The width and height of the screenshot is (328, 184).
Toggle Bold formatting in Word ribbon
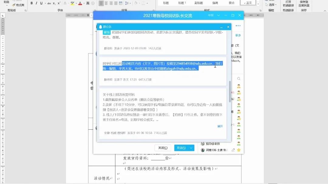pos(32,3)
